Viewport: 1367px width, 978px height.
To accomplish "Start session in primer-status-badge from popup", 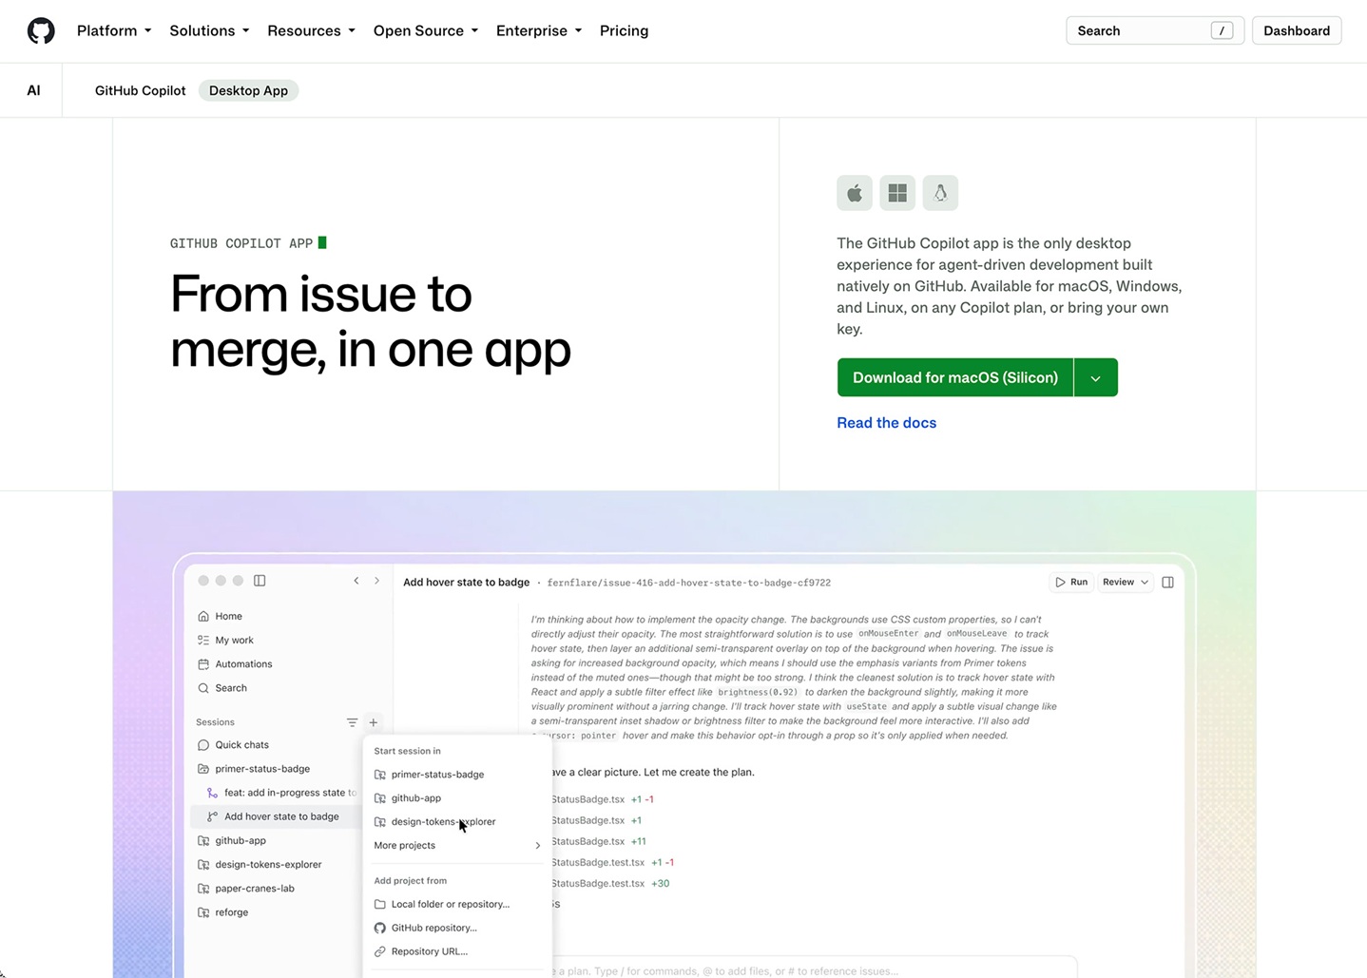I will (429, 775).
